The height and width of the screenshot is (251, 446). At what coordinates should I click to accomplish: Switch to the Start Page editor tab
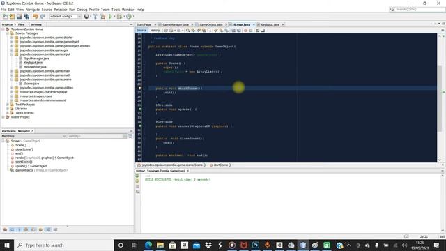pos(144,25)
